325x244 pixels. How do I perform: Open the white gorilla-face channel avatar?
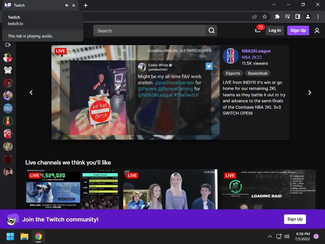pos(8,70)
